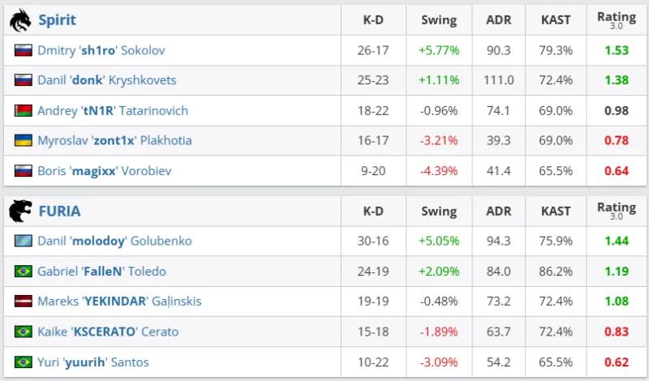Click the Latvian flag beside YEKINDAR
Viewport: 649px width, 381px height.
click(24, 302)
